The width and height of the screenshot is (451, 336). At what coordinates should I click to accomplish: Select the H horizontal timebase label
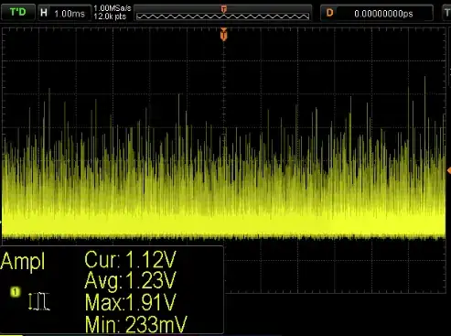tap(44, 13)
